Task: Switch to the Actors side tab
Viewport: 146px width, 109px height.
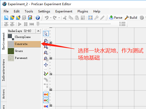Action: point(4,94)
